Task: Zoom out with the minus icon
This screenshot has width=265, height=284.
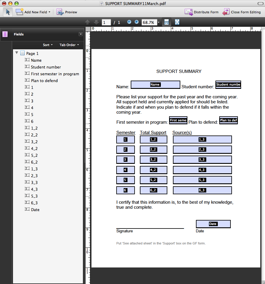Action: click(x=129, y=22)
